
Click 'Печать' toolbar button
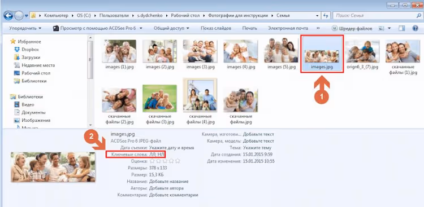tap(249, 28)
